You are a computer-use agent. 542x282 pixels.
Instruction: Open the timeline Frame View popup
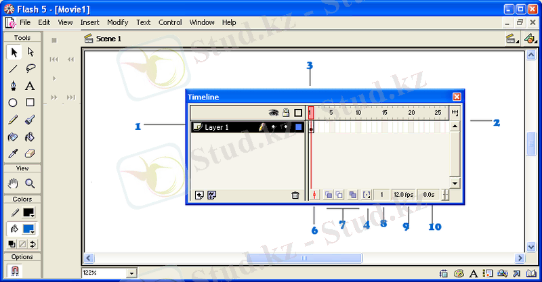click(x=455, y=112)
